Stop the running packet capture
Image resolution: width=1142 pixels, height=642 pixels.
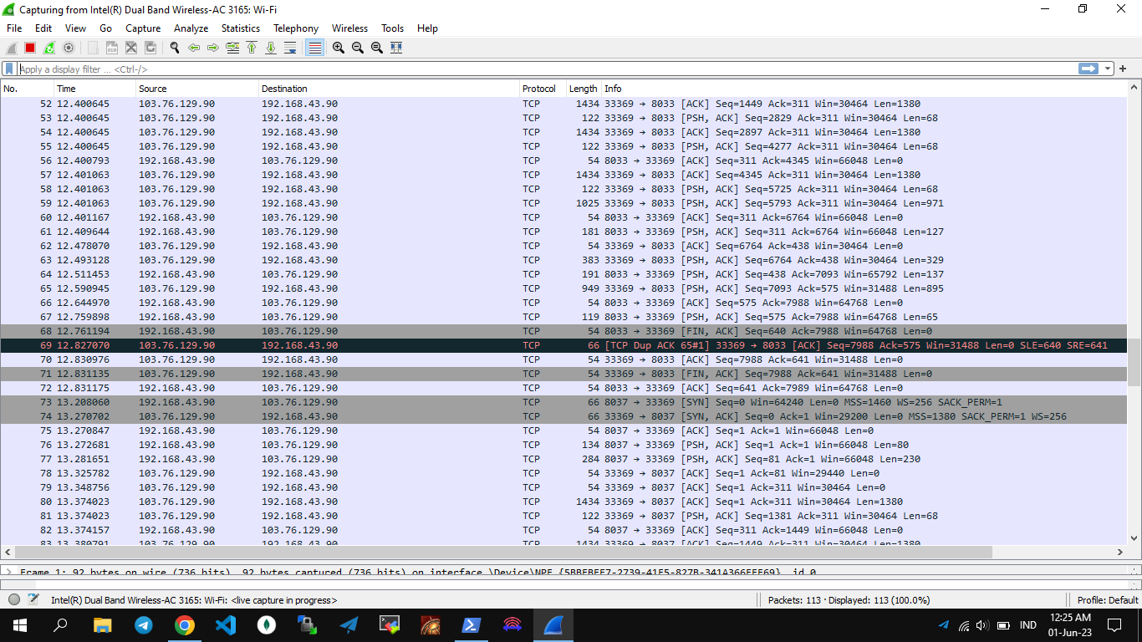click(30, 48)
